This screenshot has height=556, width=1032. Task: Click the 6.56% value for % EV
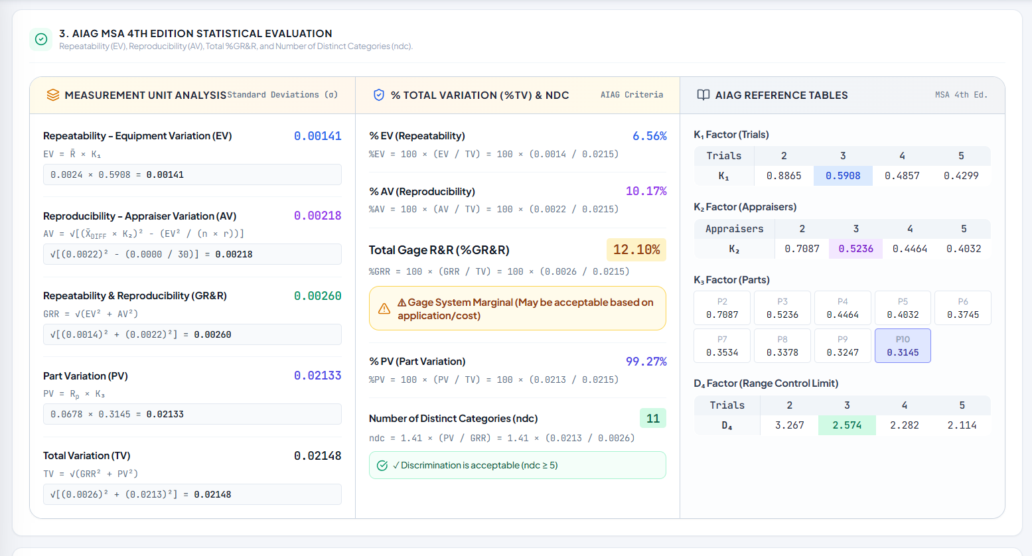[x=650, y=136]
